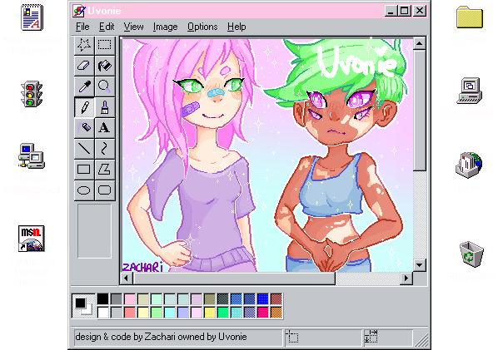Click the horizontal scrollbar left arrow
503x350 pixels.
127,279
